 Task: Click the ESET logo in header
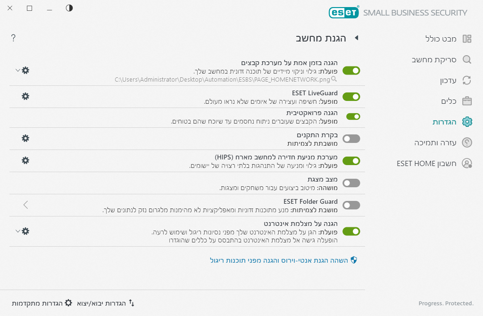click(x=344, y=12)
